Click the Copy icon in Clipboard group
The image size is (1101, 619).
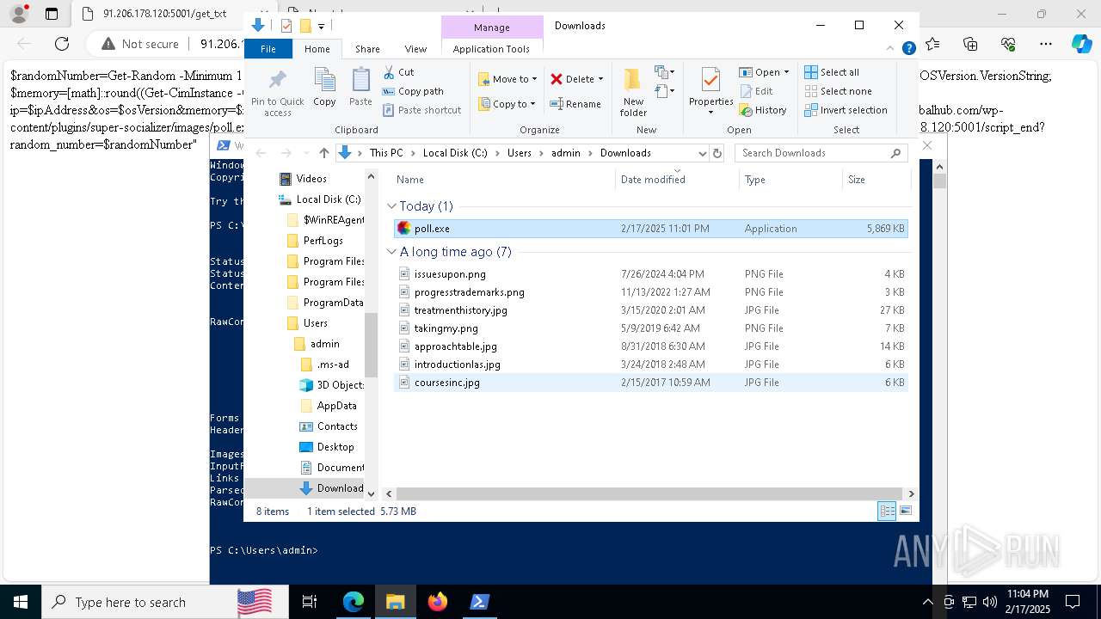pos(324,80)
